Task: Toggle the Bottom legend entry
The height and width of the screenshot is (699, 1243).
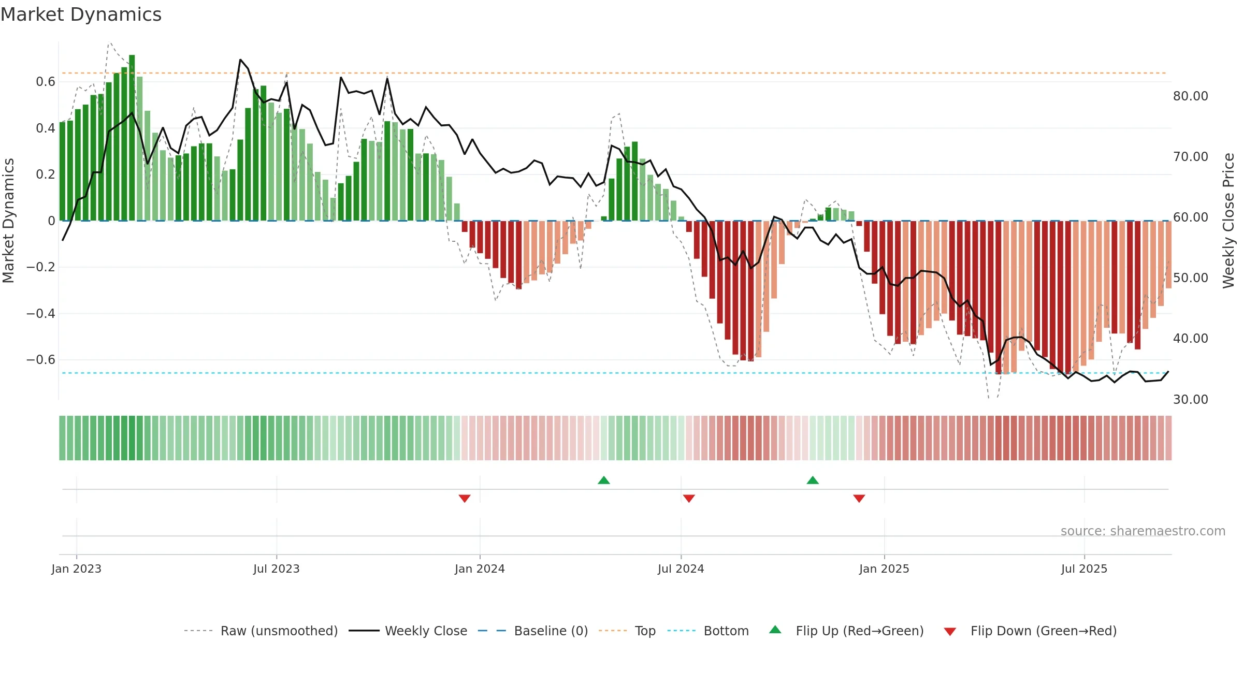Action: (708, 631)
